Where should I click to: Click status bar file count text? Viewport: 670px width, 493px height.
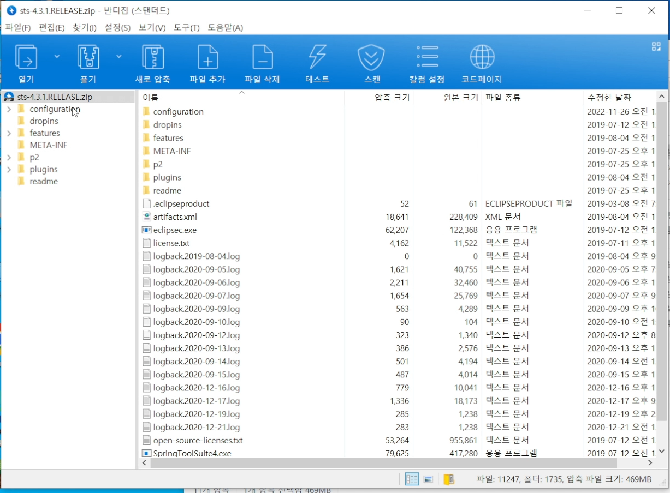coord(564,479)
